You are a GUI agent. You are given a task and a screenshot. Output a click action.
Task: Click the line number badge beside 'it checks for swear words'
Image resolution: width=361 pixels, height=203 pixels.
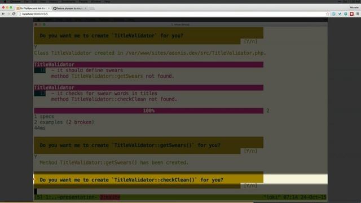pyautogui.click(x=40, y=93)
